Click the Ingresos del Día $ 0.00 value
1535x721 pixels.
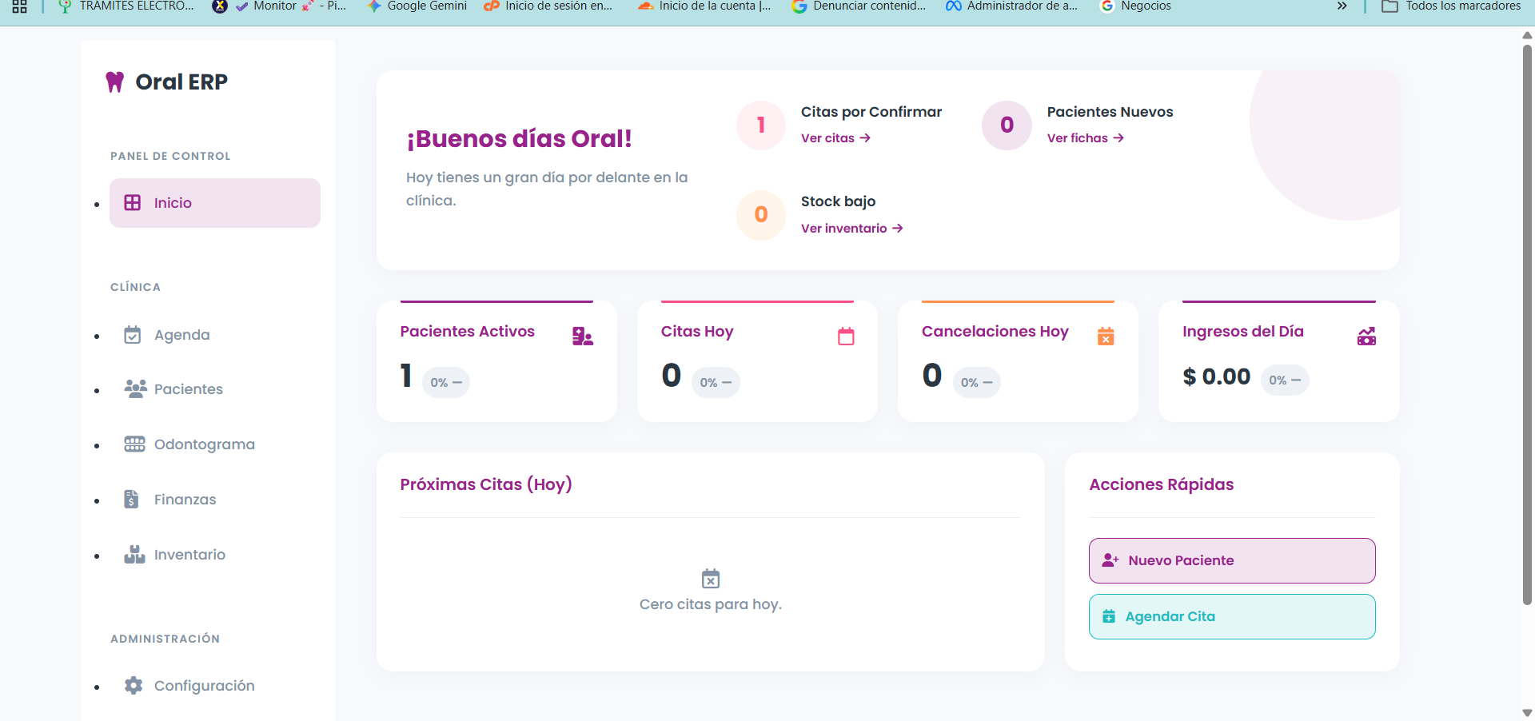tap(1216, 376)
